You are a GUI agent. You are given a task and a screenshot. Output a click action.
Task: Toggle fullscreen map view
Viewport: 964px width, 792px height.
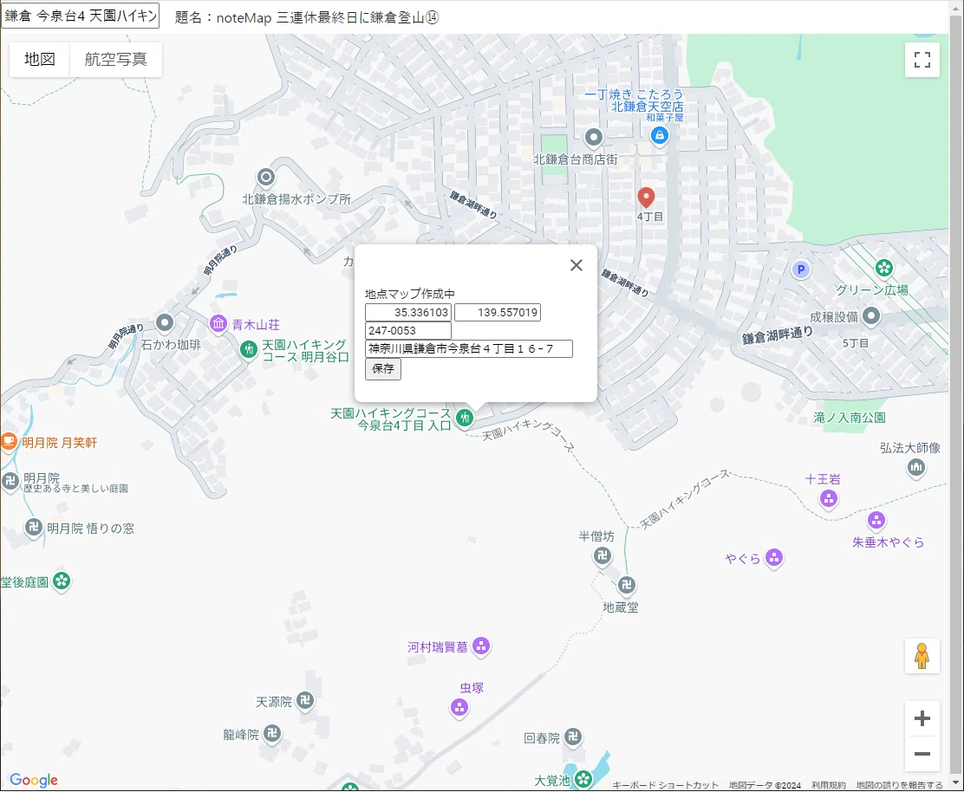[922, 60]
